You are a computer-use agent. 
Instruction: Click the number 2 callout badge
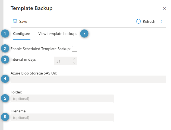[5, 49]
